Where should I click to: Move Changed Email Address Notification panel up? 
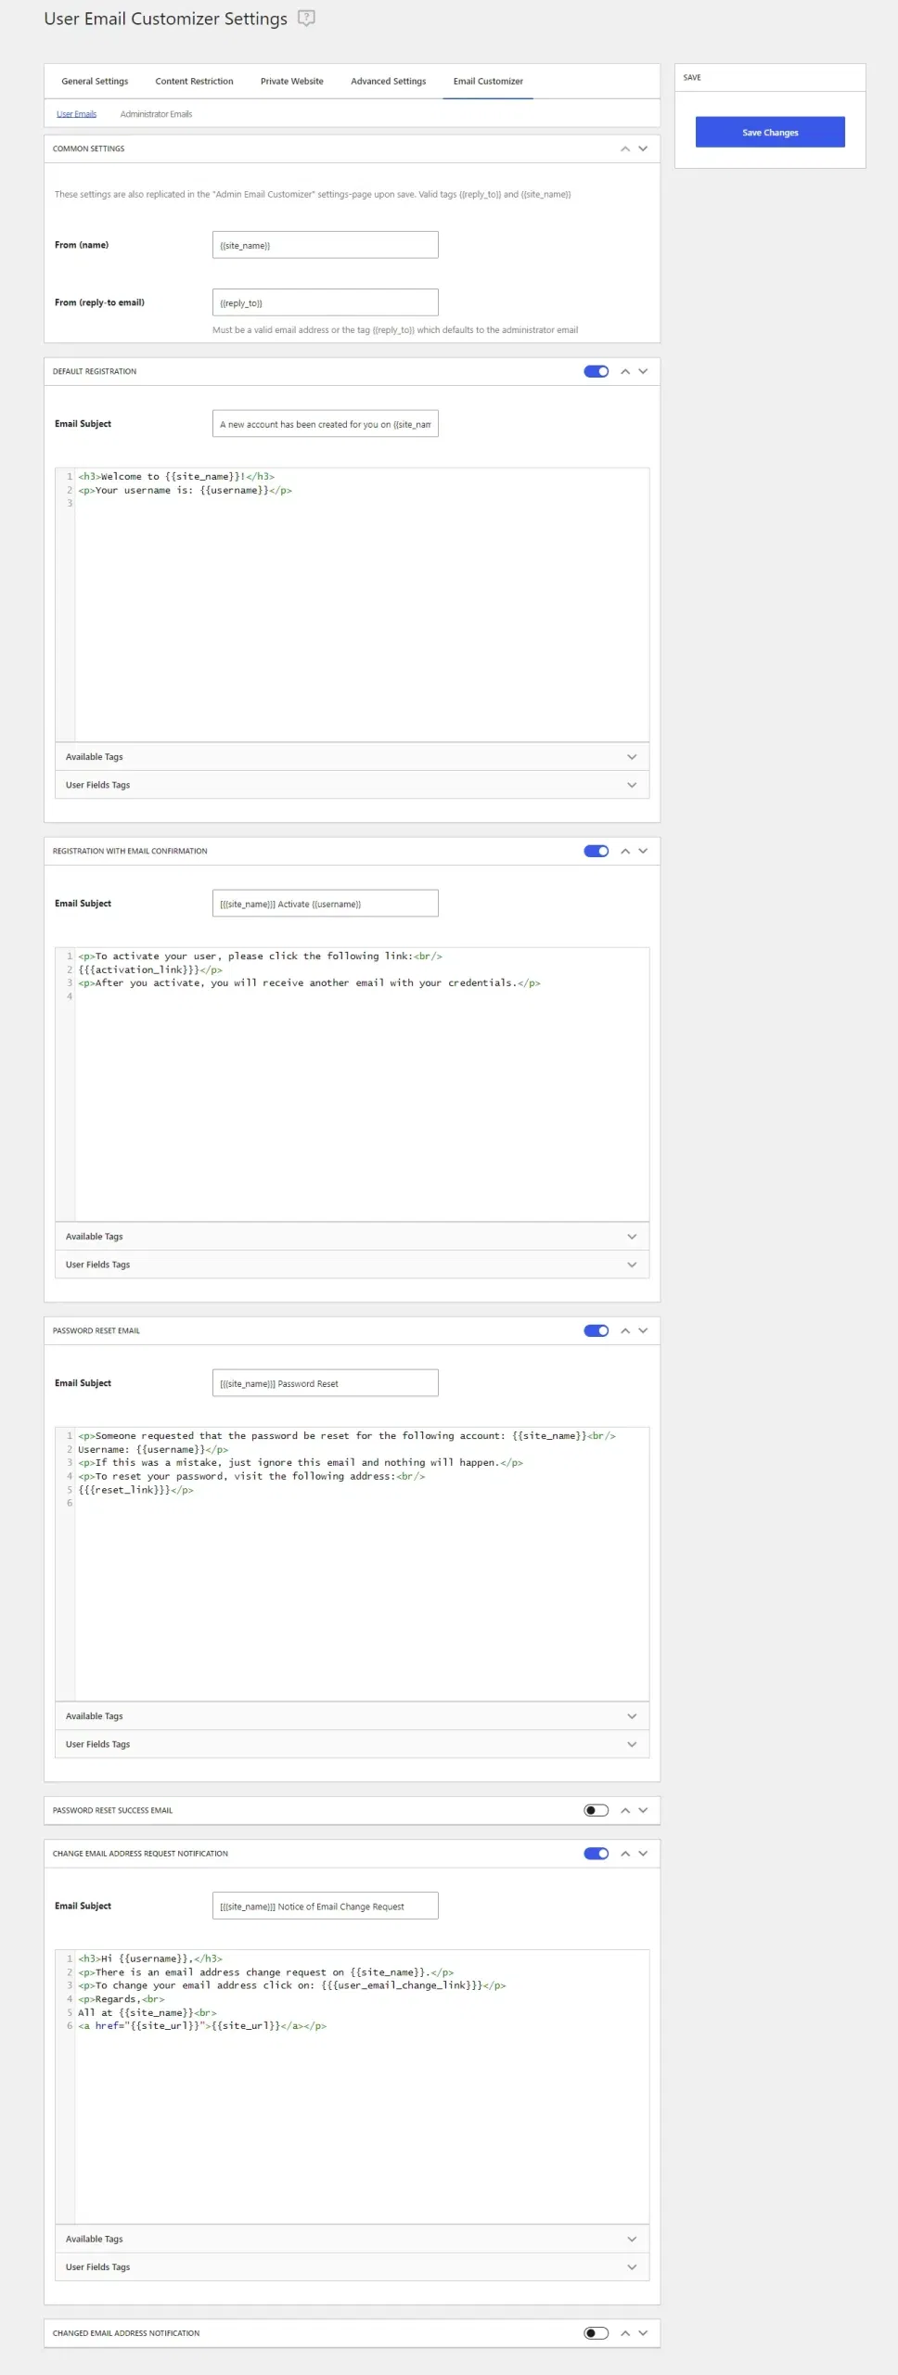click(x=625, y=2333)
